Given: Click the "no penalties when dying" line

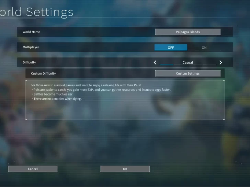Looking at the screenshot, I should click(x=57, y=99).
